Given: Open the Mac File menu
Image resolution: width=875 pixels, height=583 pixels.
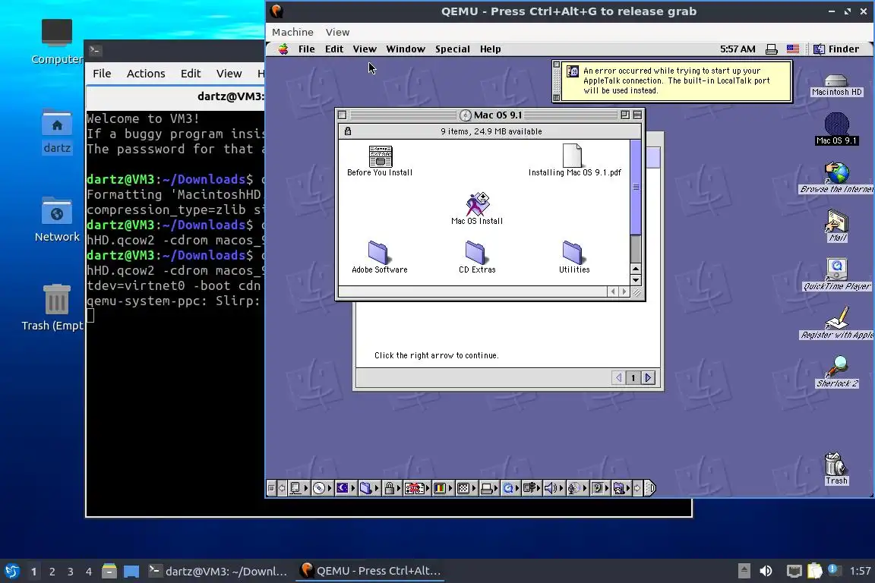Looking at the screenshot, I should click(x=306, y=49).
